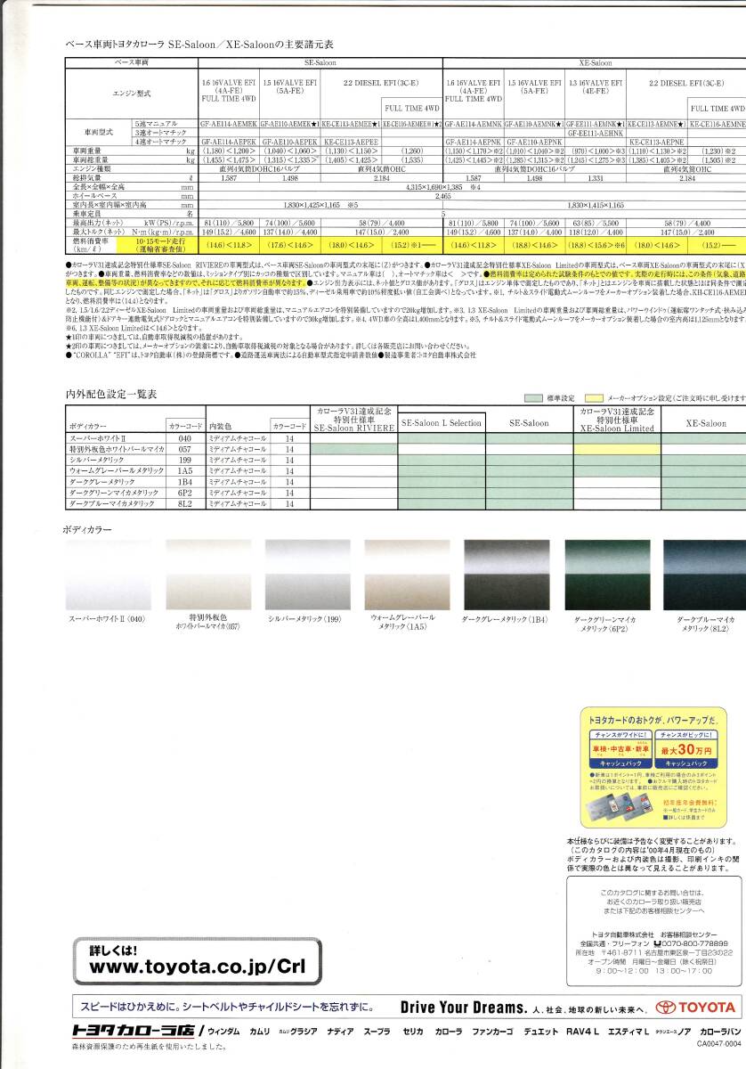Click the ホワイトパールマイカ (057) body color swatch
Image resolution: width=746 pixels, height=1069 pixels.
click(208, 575)
